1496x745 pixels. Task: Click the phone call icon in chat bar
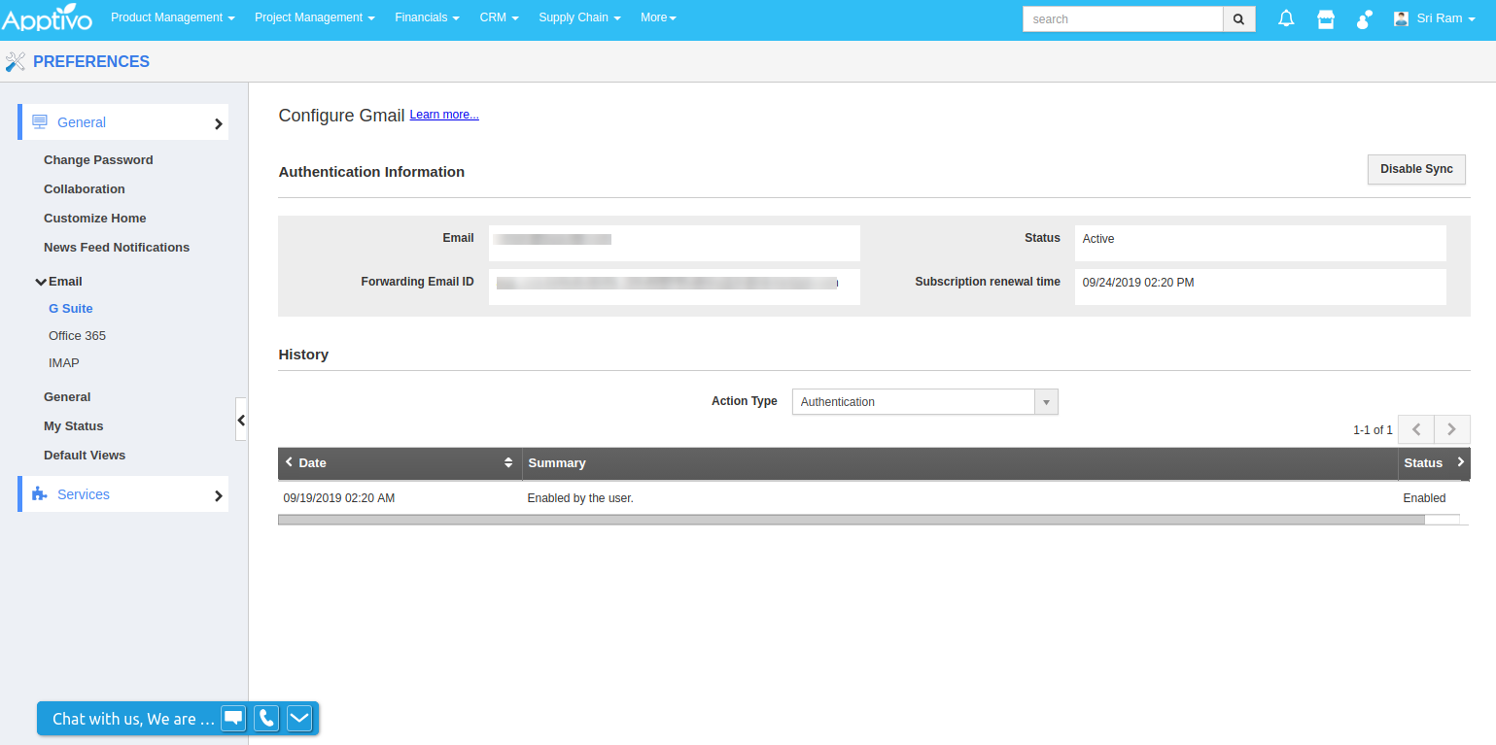pyautogui.click(x=266, y=718)
